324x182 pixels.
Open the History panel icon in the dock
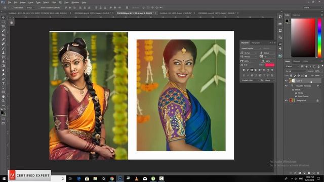[x=280, y=17]
